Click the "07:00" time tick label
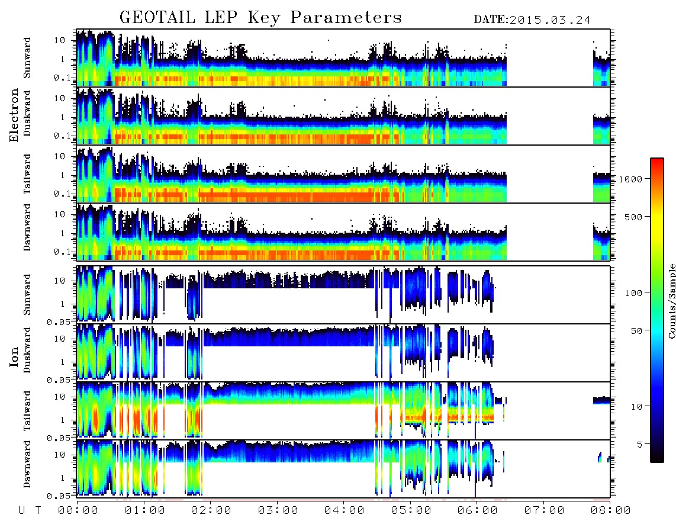 pyautogui.click(x=545, y=510)
